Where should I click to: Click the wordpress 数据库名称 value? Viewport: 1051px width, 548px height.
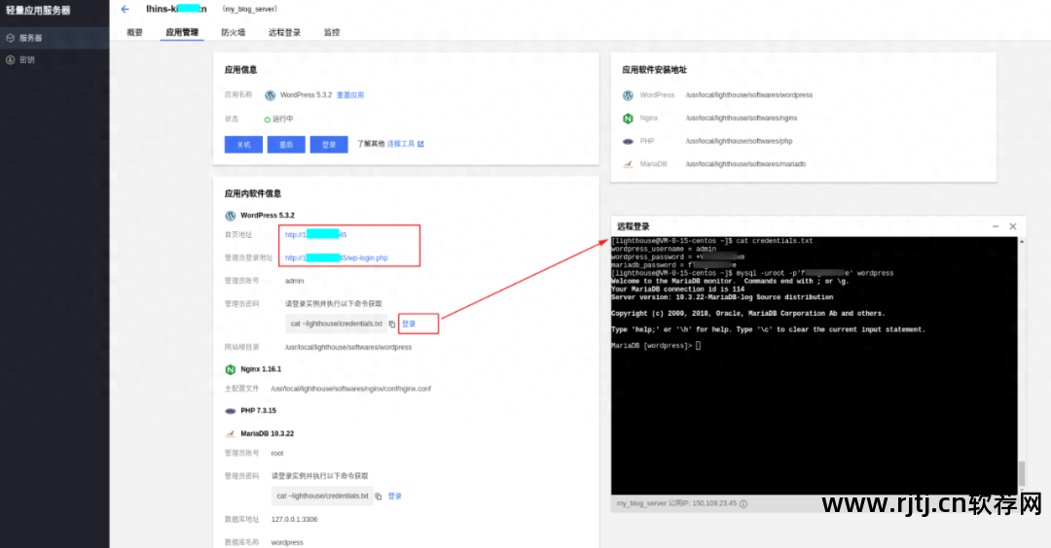pos(287,542)
